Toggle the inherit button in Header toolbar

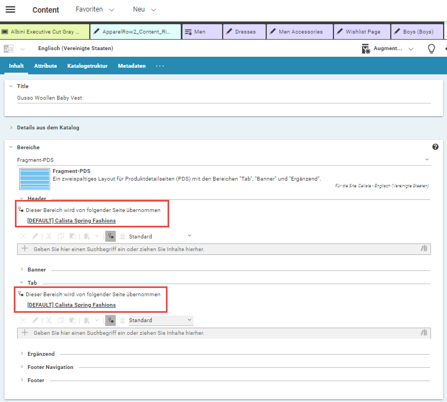pos(110,236)
